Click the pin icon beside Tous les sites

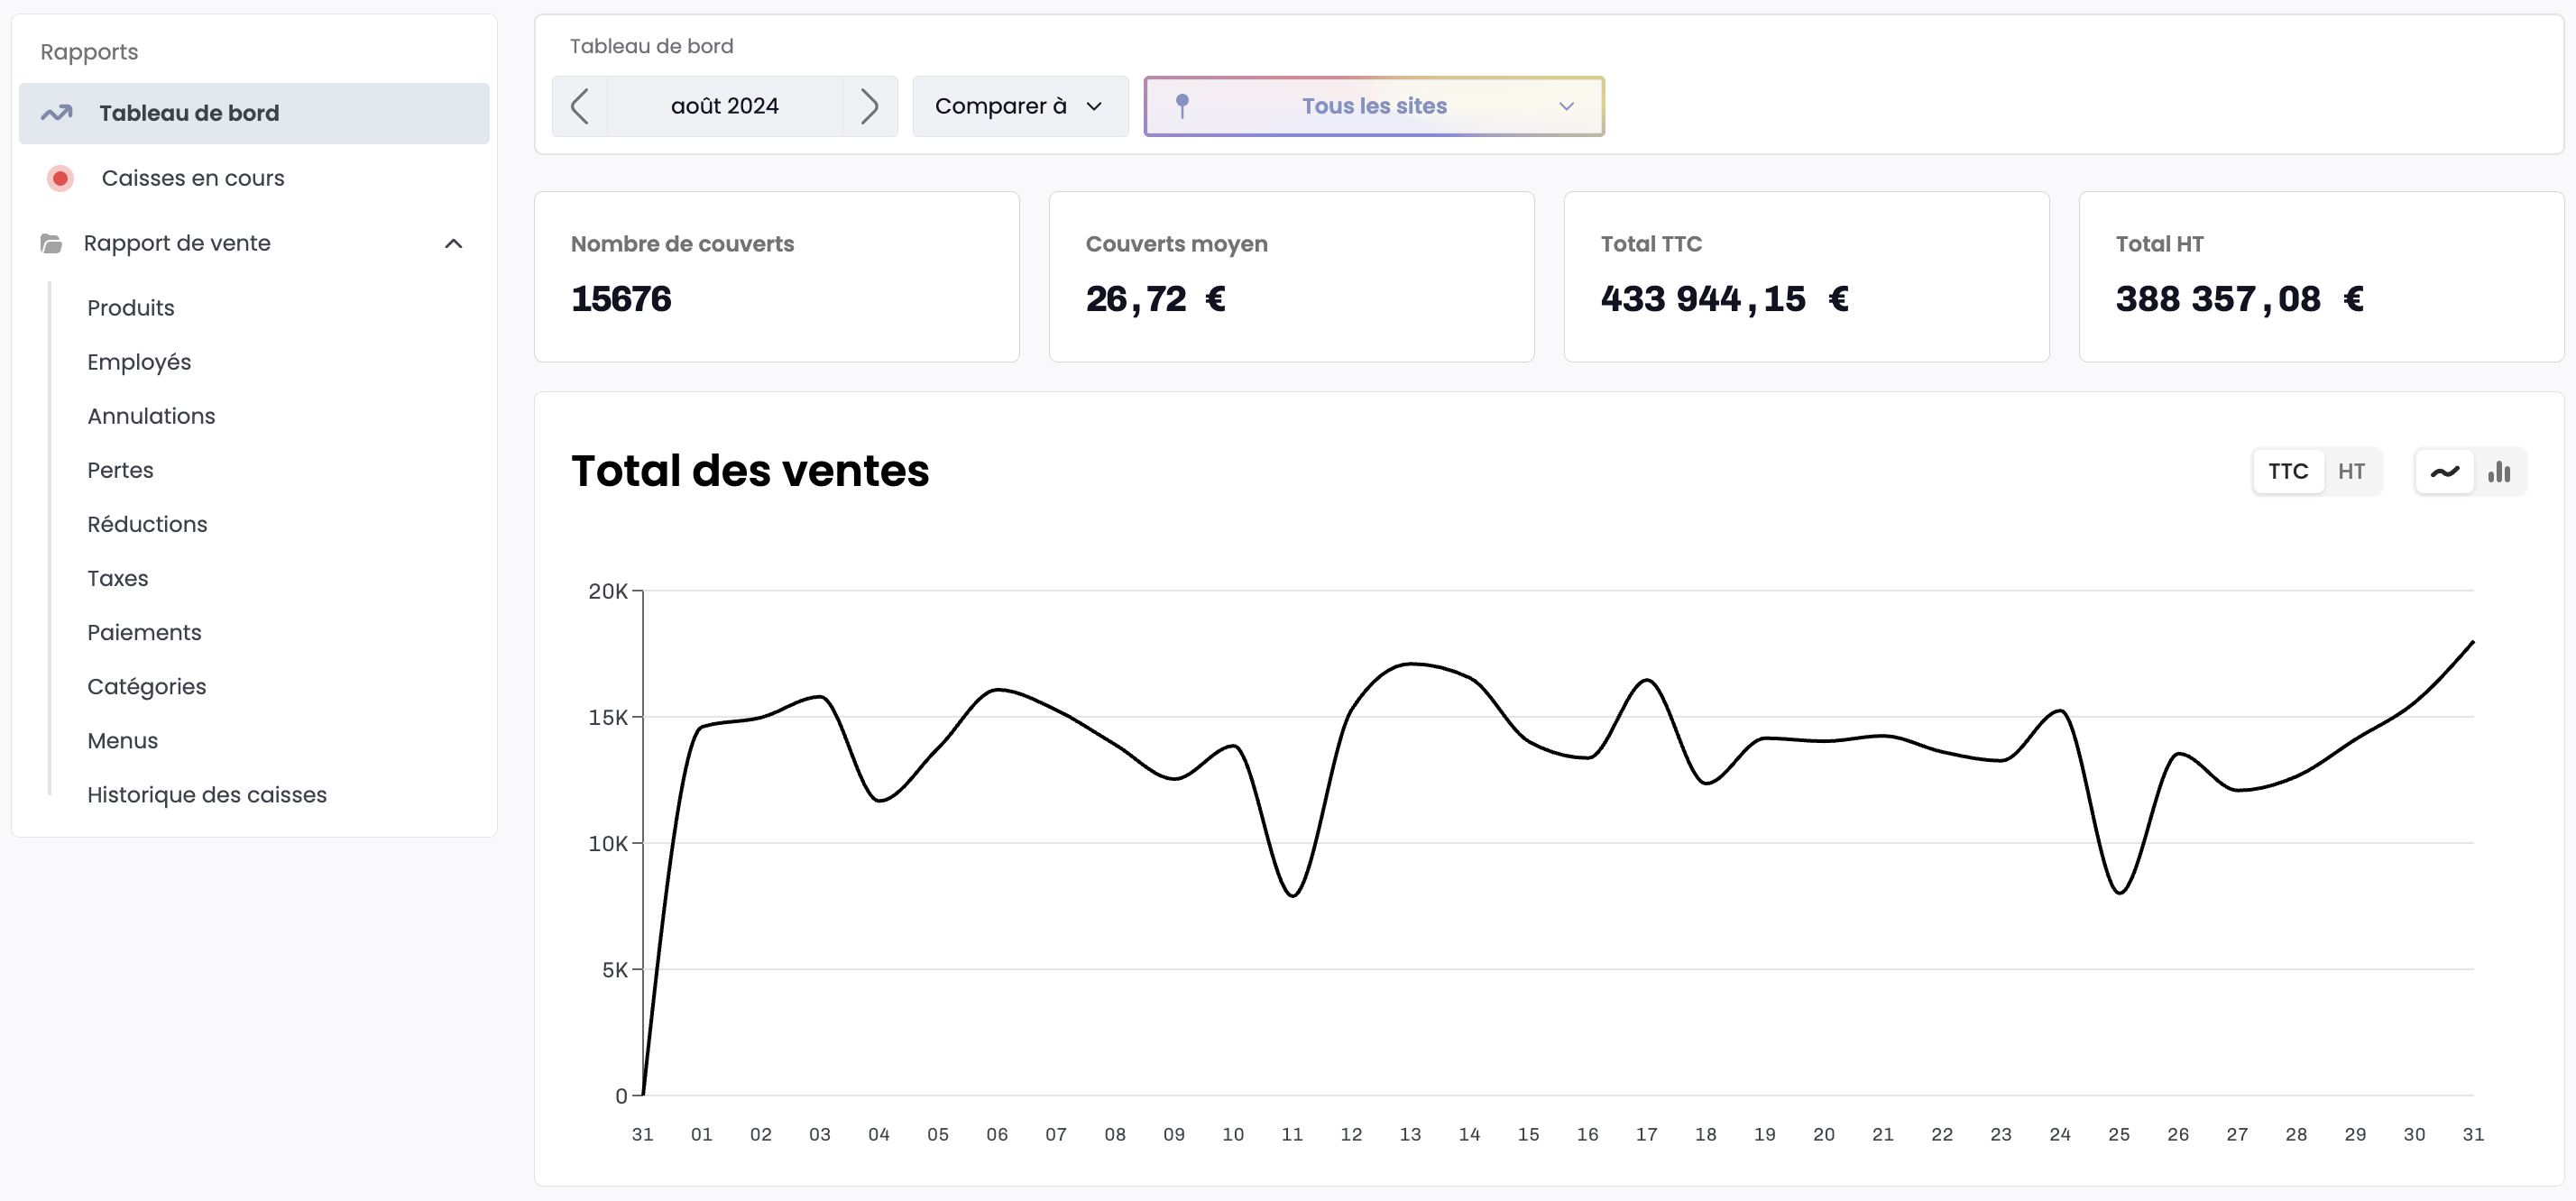click(x=1184, y=105)
